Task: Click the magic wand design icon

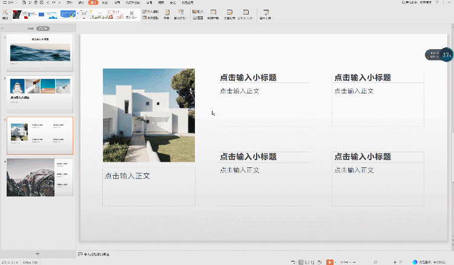Action: (x=5, y=13)
